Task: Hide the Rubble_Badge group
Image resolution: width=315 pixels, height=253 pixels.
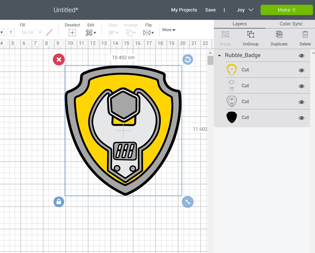Action: point(301,56)
